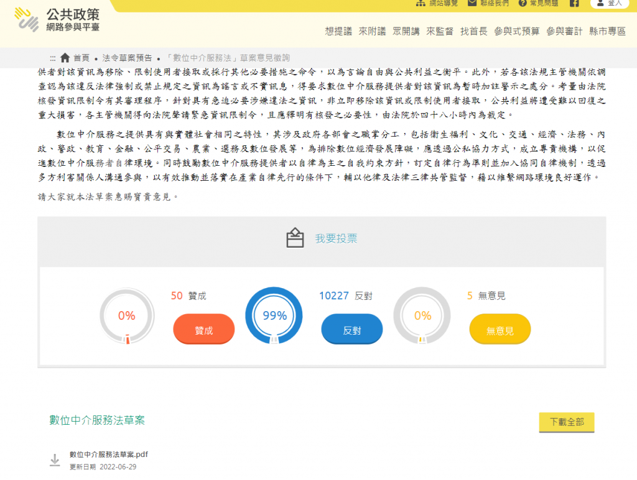Viewport: 637px width, 480px height.
Task: Vote with the blue 反對 button
Action: 352,328
